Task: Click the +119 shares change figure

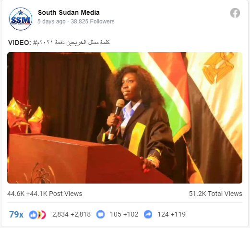Action: coord(178,215)
